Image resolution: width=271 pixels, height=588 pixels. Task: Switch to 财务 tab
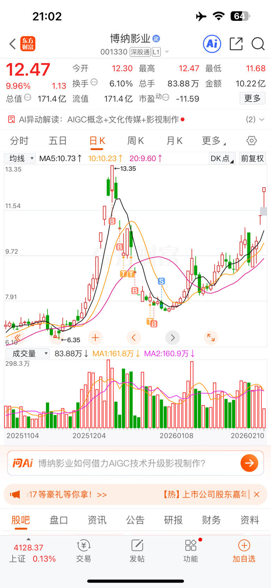[x=211, y=520]
